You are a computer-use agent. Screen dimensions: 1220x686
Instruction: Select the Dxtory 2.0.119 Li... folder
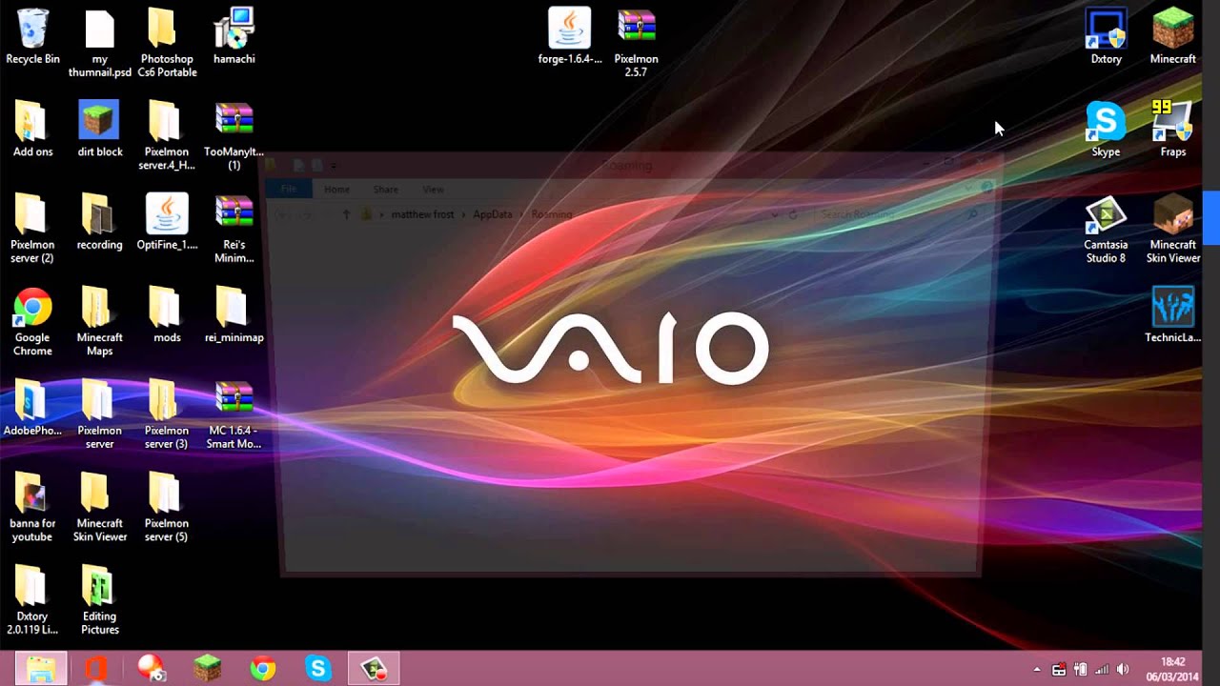click(x=32, y=601)
